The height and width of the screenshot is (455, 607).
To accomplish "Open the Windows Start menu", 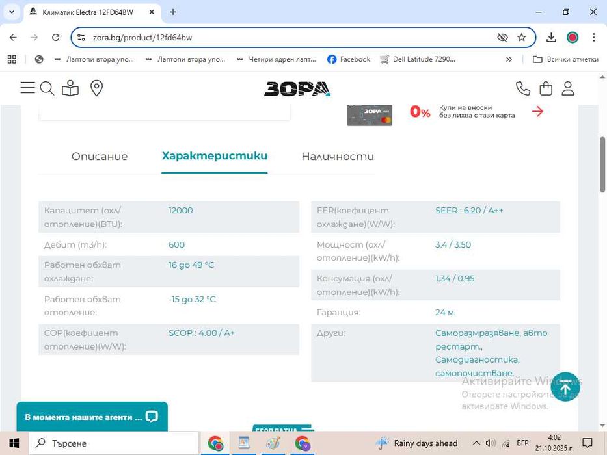I will tap(14, 443).
